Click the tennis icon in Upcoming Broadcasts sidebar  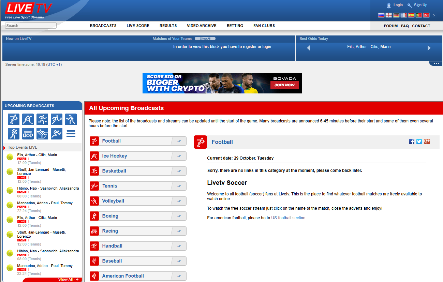[x=57, y=119]
